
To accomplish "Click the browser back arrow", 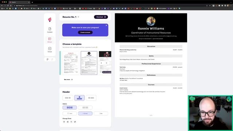I will click(2, 5).
